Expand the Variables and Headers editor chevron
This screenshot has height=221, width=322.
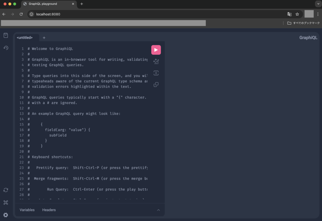[x=158, y=210]
